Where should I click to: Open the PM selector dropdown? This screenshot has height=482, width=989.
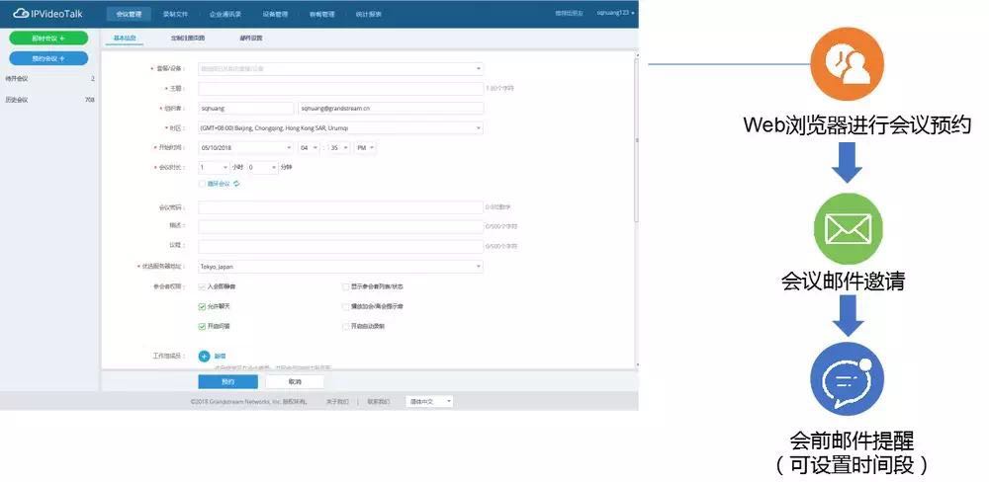365,147
